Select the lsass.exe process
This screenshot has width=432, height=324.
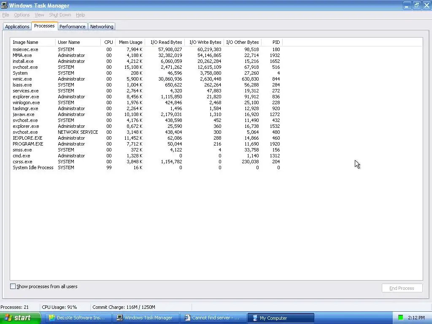tap(146, 85)
